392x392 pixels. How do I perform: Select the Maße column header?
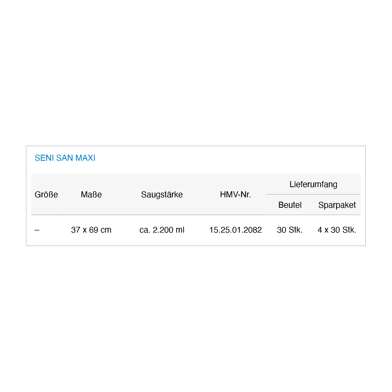point(91,194)
